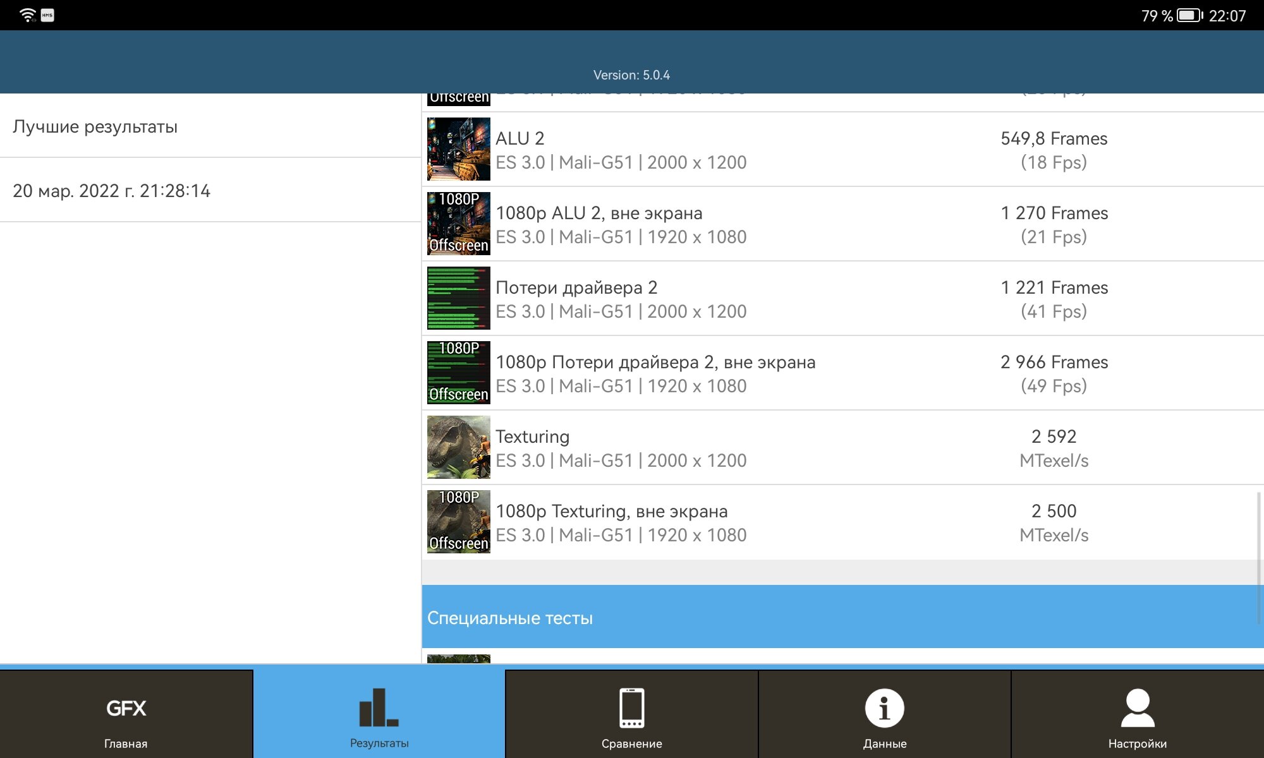Viewport: 1264px width, 758px height.
Task: Tap the HMS notification icon
Action: click(47, 15)
